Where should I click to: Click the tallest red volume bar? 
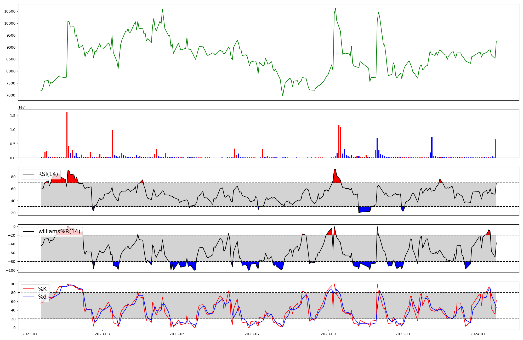(x=67, y=135)
